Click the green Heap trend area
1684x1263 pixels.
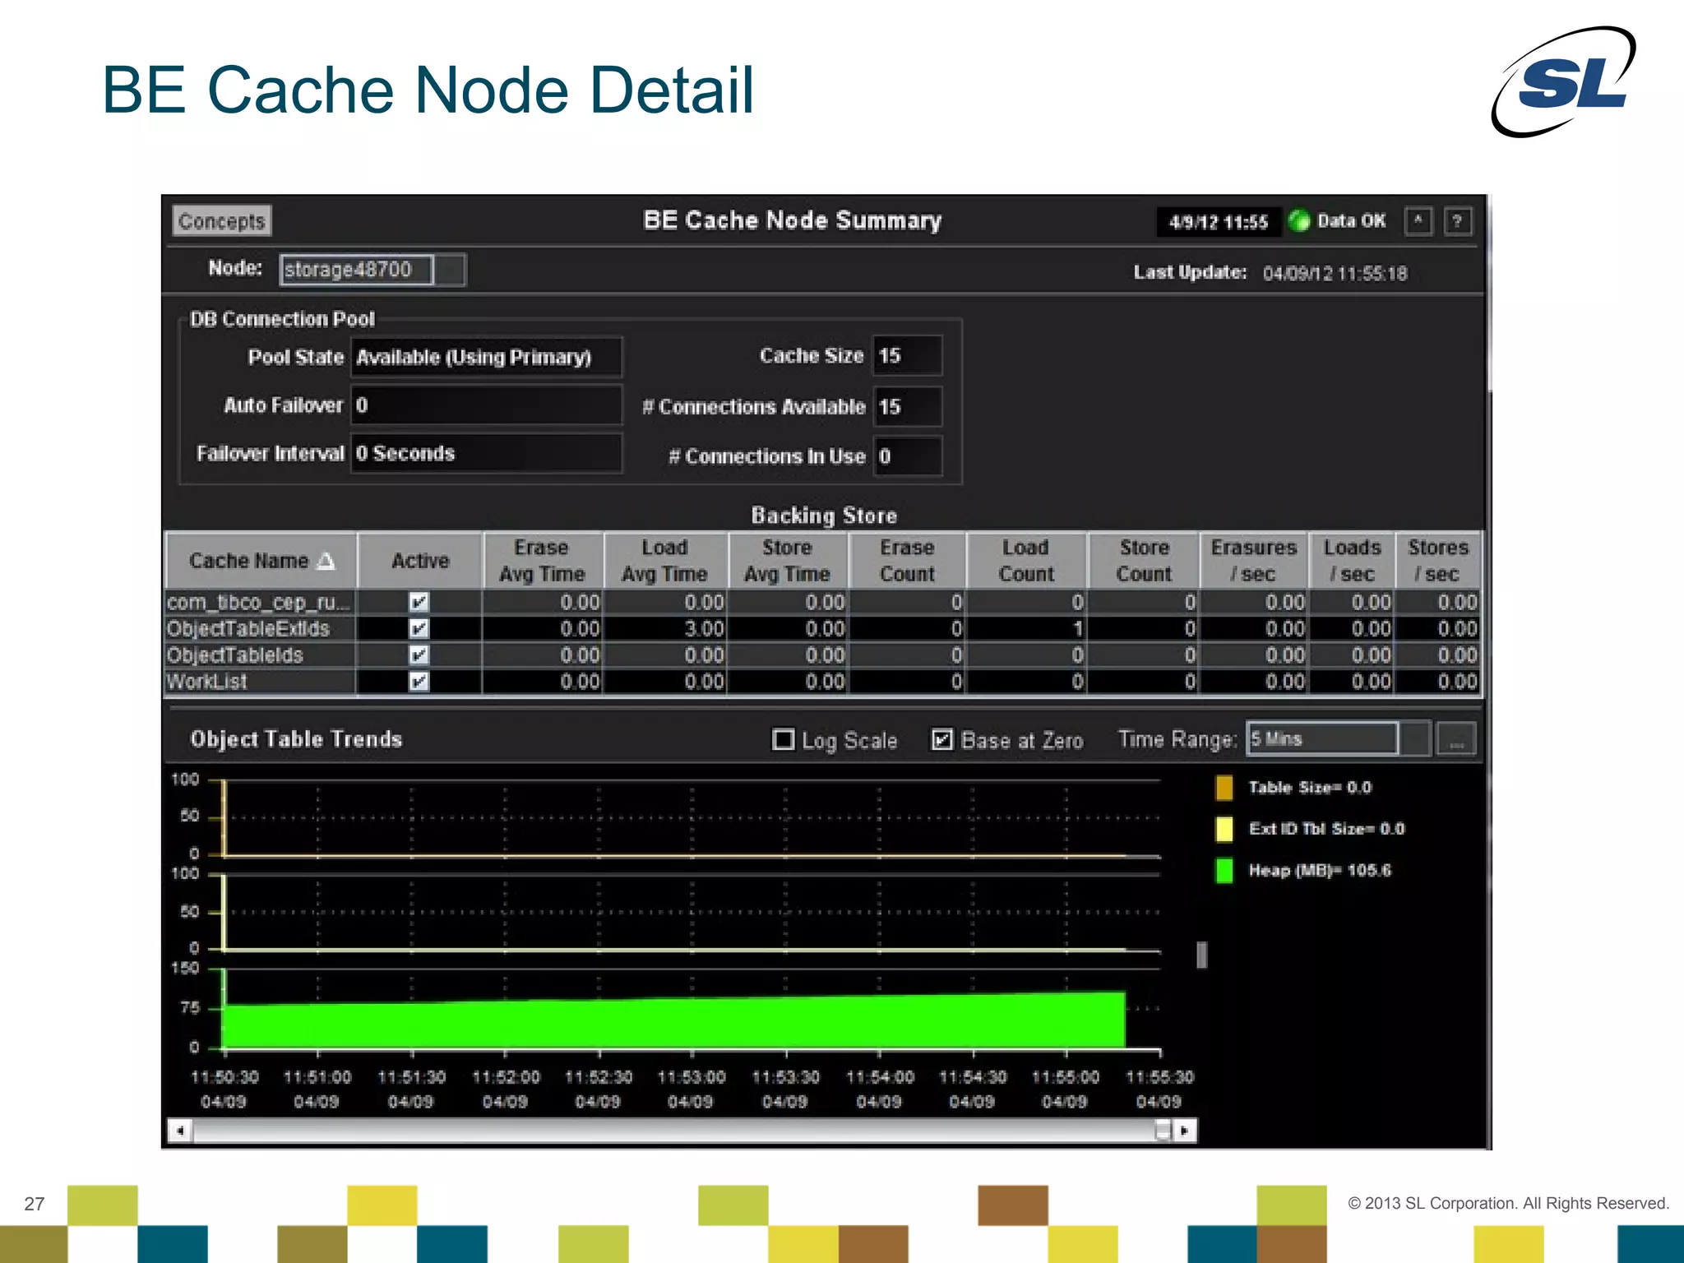tap(674, 1022)
